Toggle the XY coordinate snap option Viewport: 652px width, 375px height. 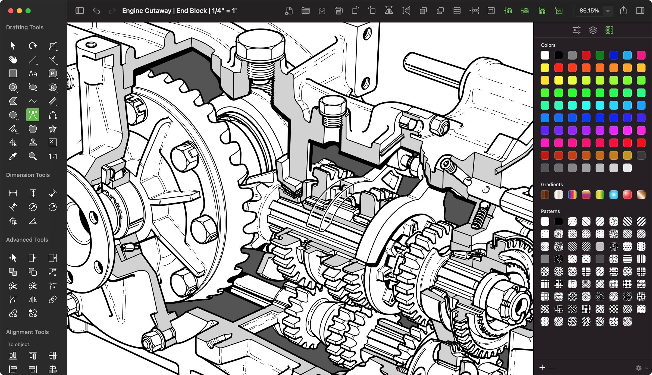click(559, 11)
